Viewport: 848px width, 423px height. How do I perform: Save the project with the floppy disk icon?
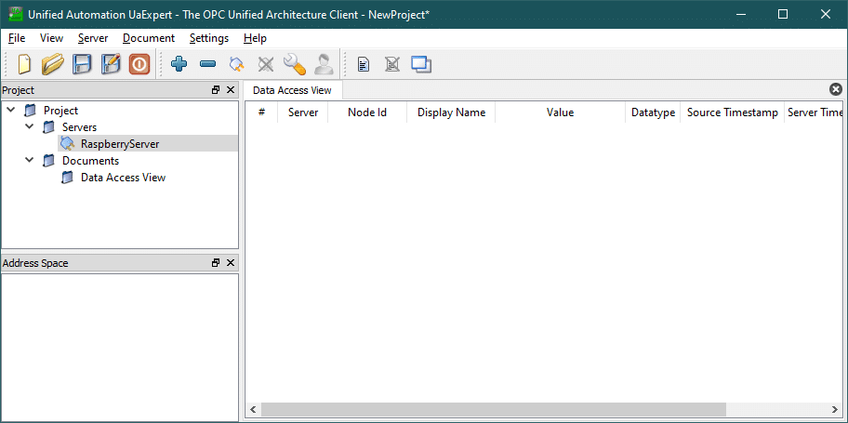[x=83, y=64]
